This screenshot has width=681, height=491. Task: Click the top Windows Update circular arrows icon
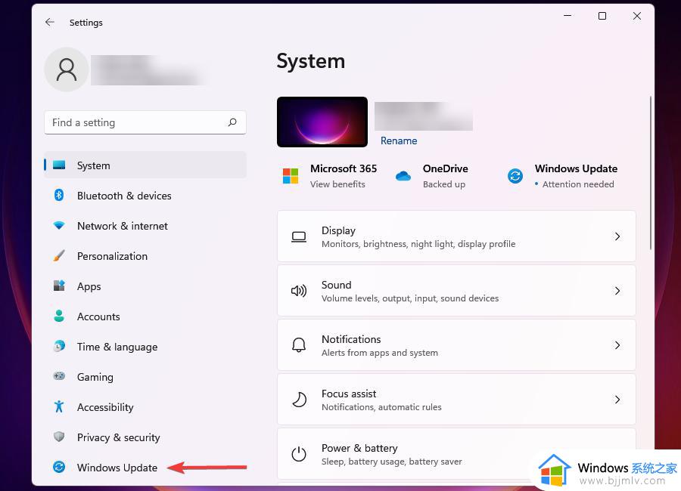pos(515,176)
